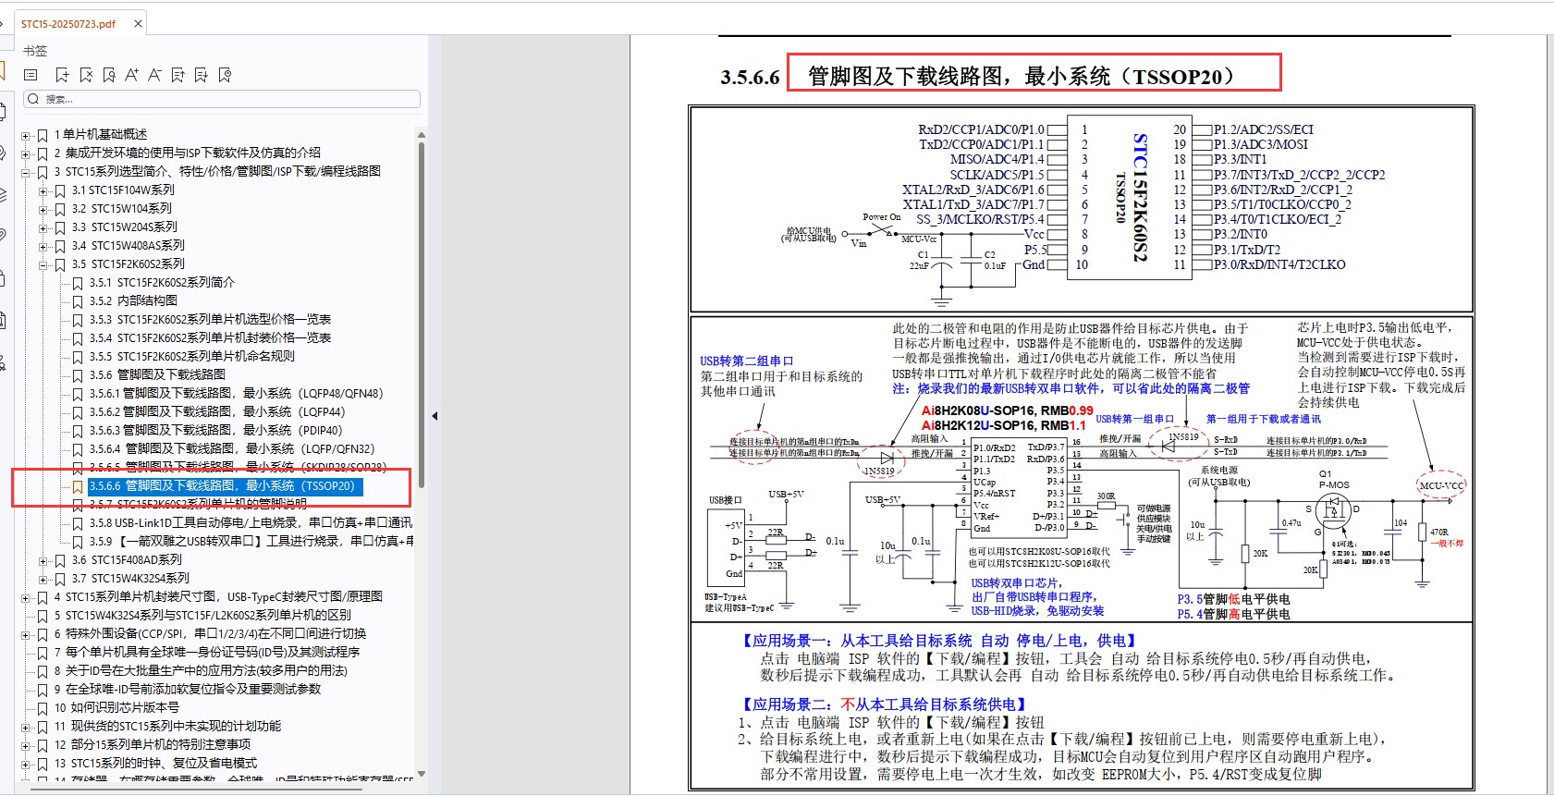Viewport: 1554px width, 796px height.
Task: Click bookmark icon beside 7 全球唯一身份证号码 entry
Action: 43,653
